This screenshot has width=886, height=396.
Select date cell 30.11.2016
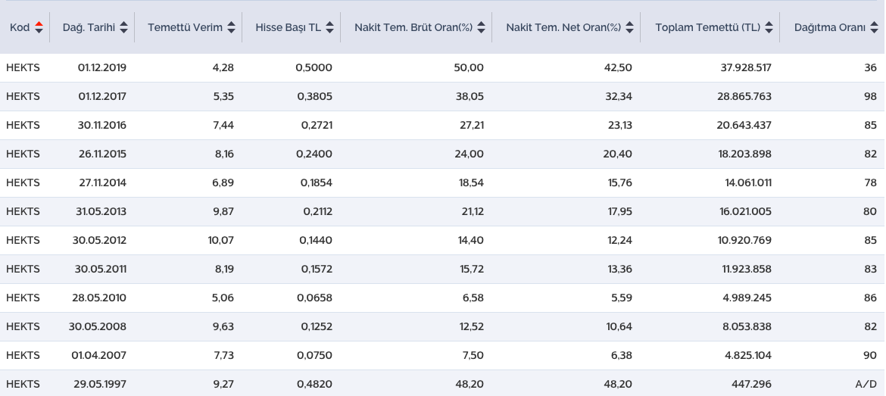click(x=102, y=126)
